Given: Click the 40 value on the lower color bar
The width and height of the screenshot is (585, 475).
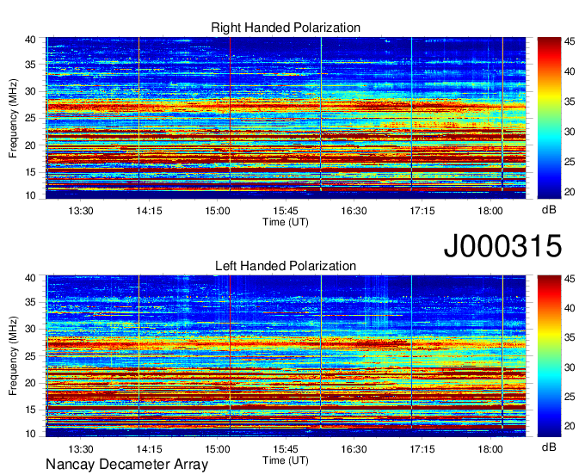Looking at the screenshot, I should coord(570,308).
